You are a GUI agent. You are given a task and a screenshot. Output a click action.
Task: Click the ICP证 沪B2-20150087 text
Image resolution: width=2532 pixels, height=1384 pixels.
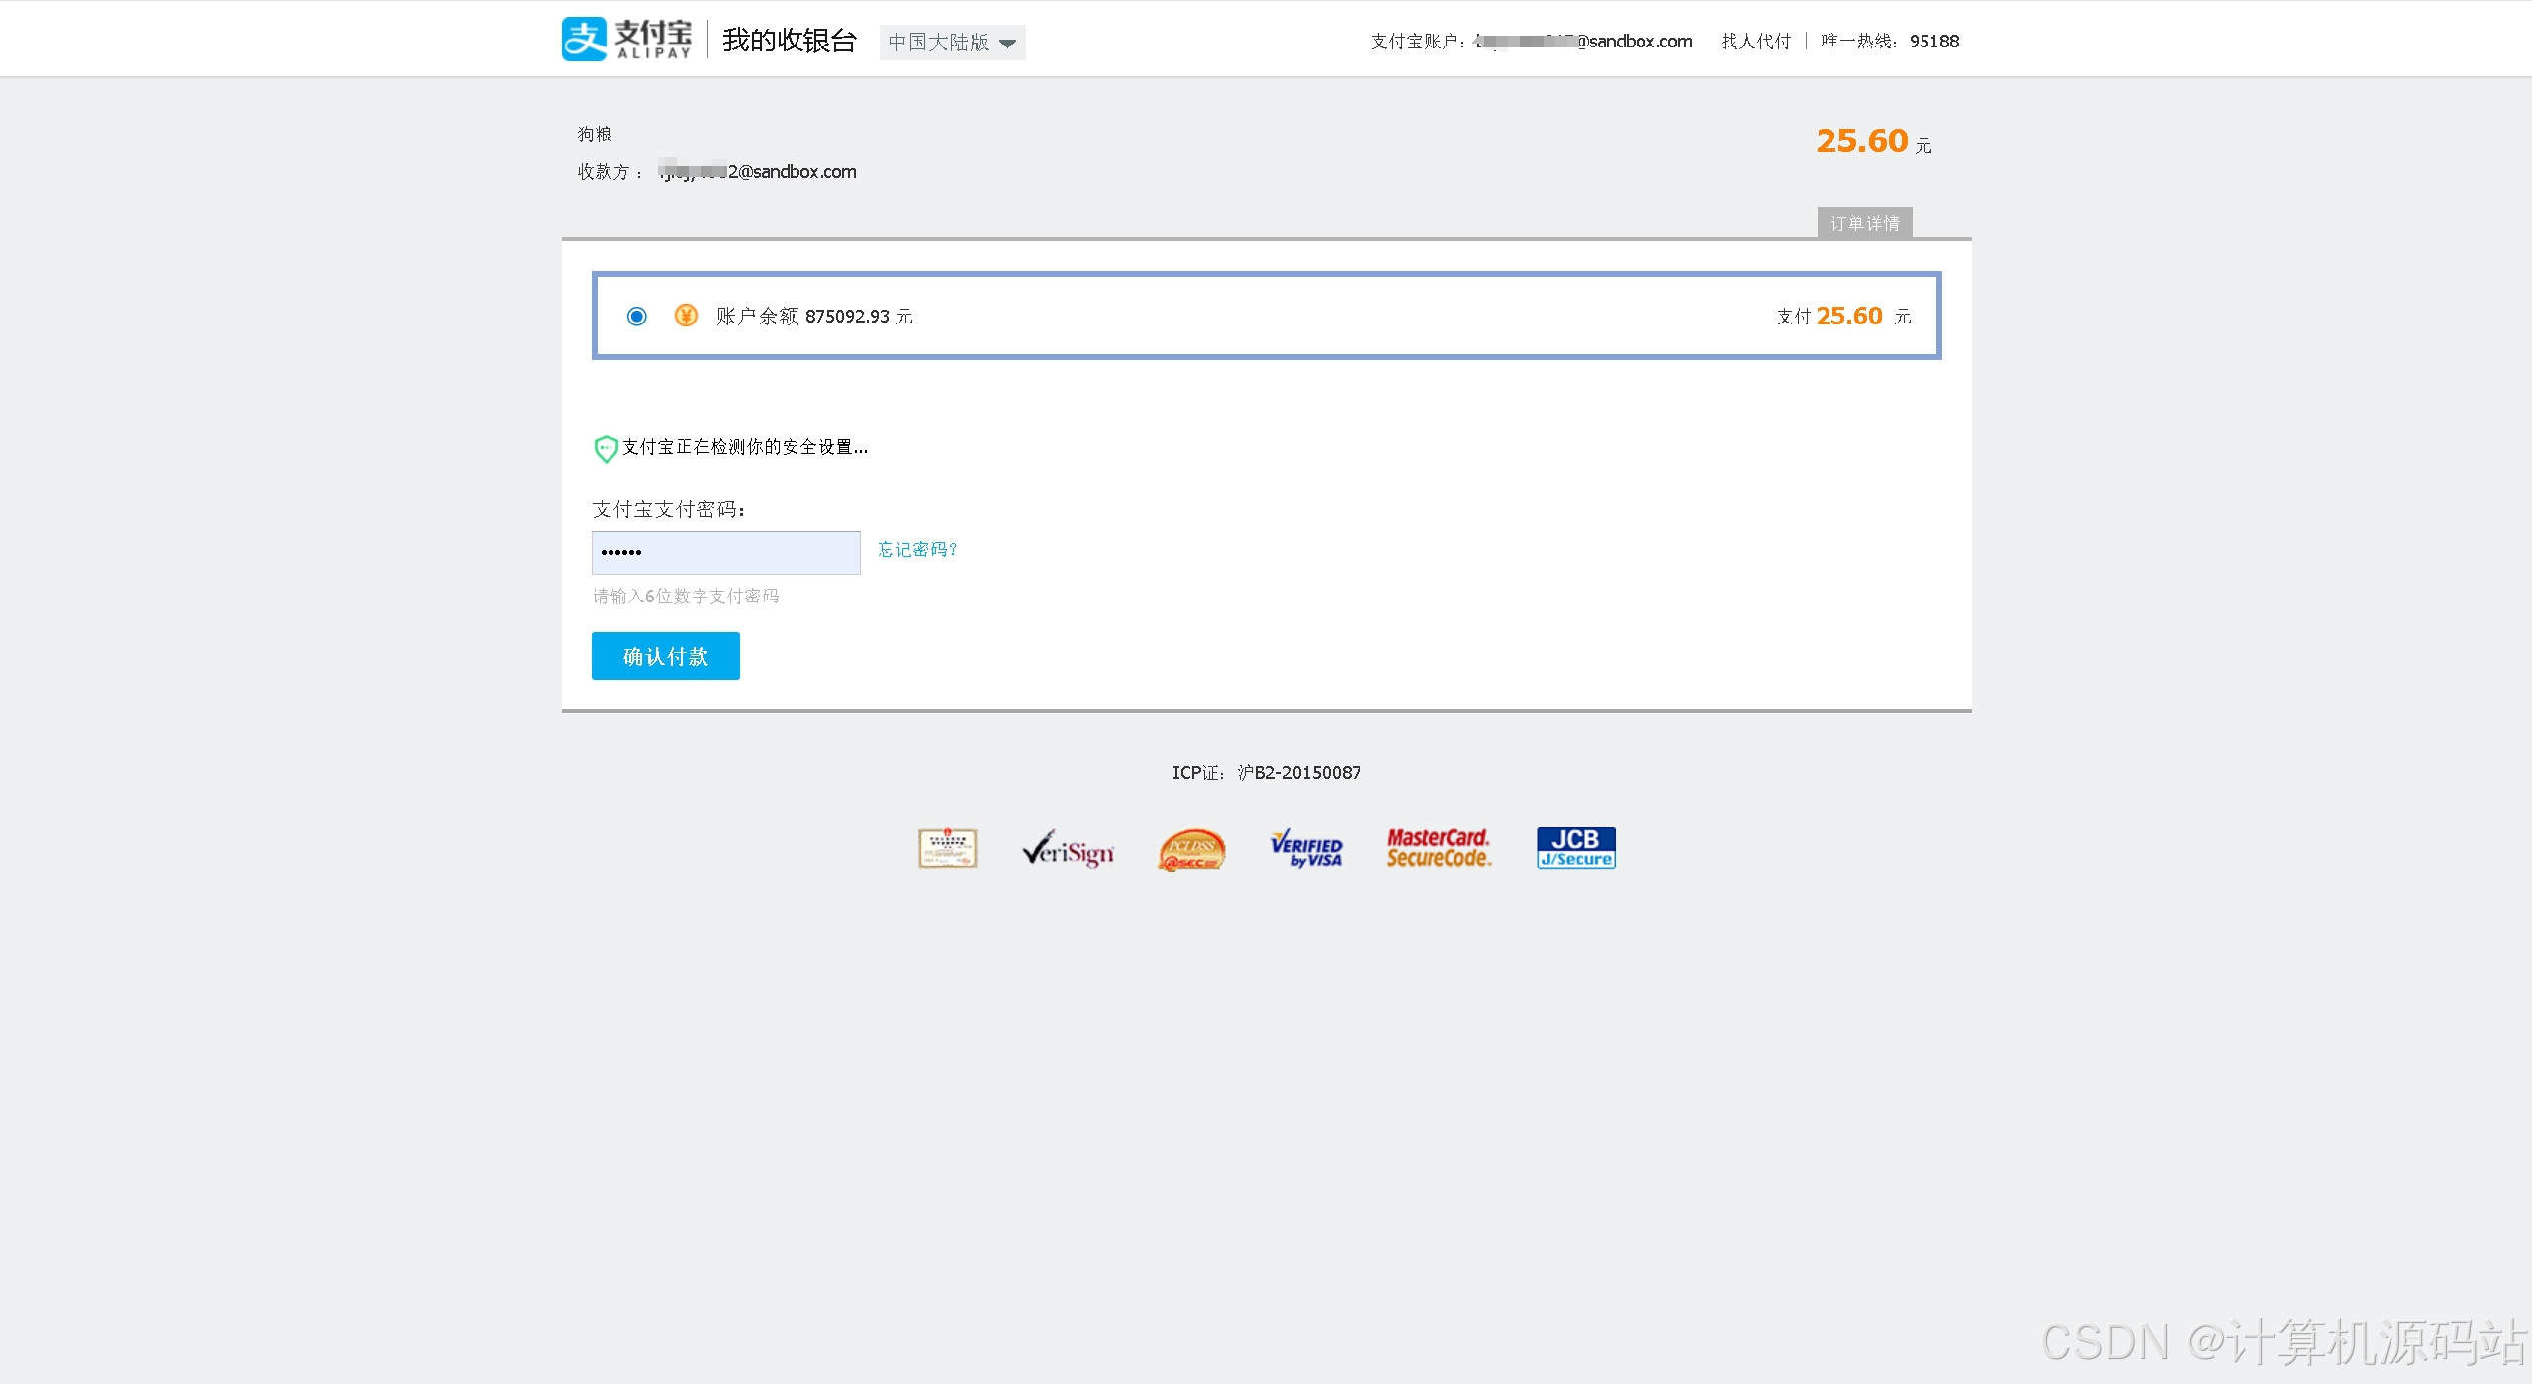click(1266, 773)
